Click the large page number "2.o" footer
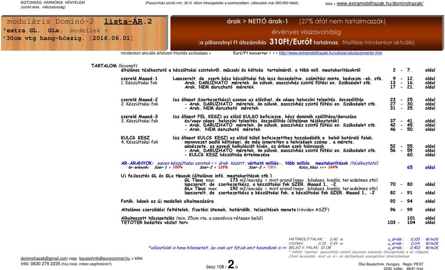The height and width of the screenshot is (270, 445). [x=233, y=264]
